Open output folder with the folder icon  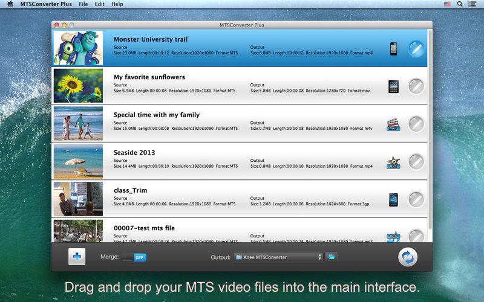coord(331,257)
